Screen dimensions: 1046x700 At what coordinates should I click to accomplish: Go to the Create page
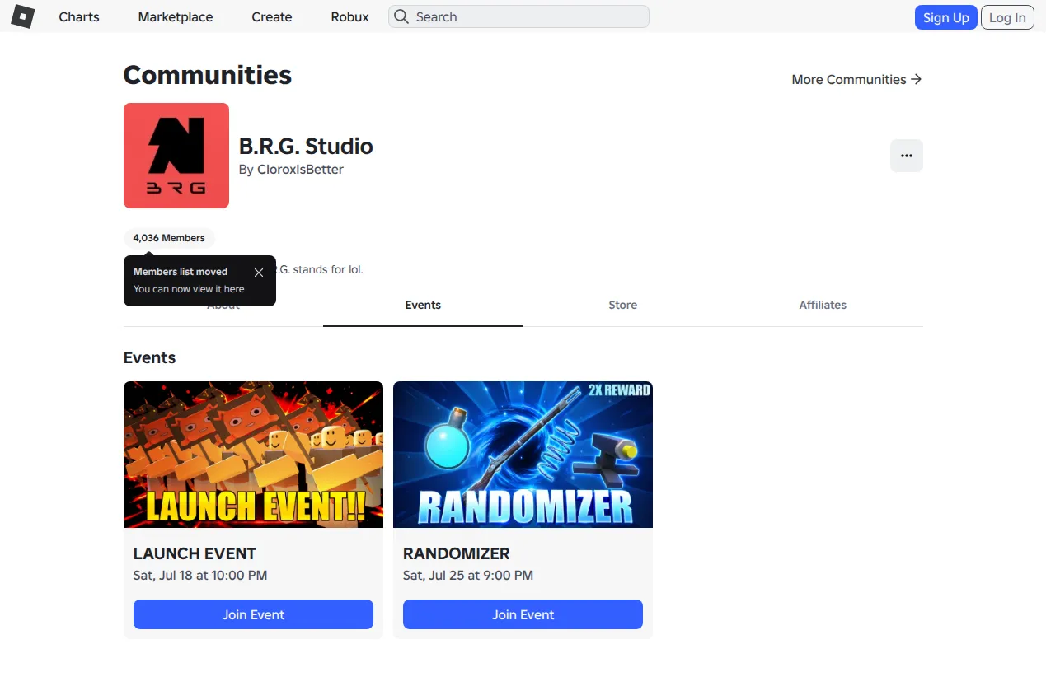tap(272, 16)
